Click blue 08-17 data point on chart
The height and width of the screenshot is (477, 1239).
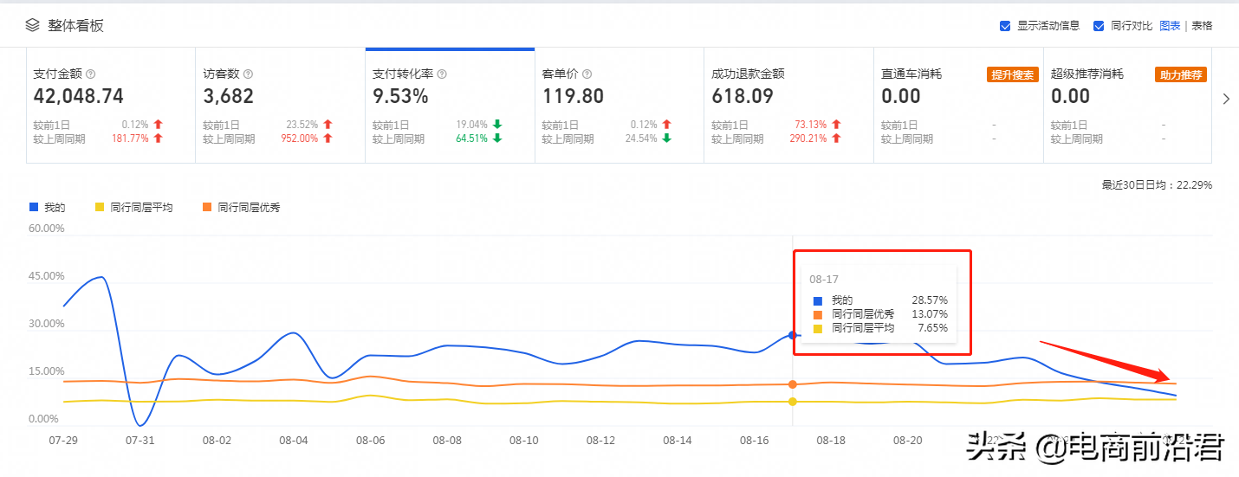(x=792, y=335)
